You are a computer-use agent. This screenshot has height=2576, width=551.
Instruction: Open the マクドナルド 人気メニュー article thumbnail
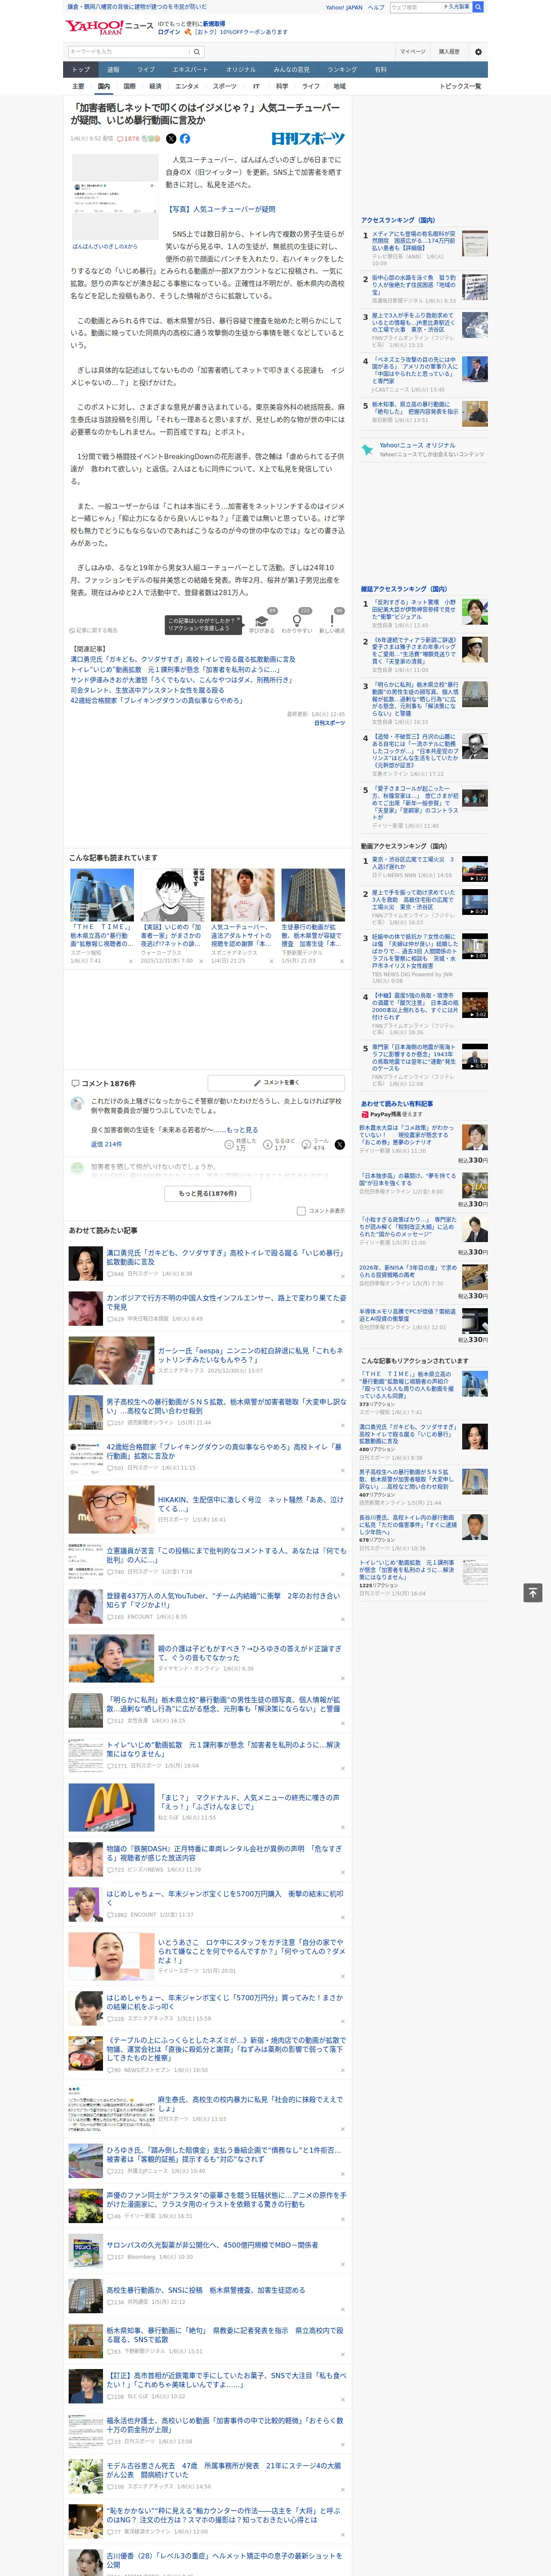111,1807
